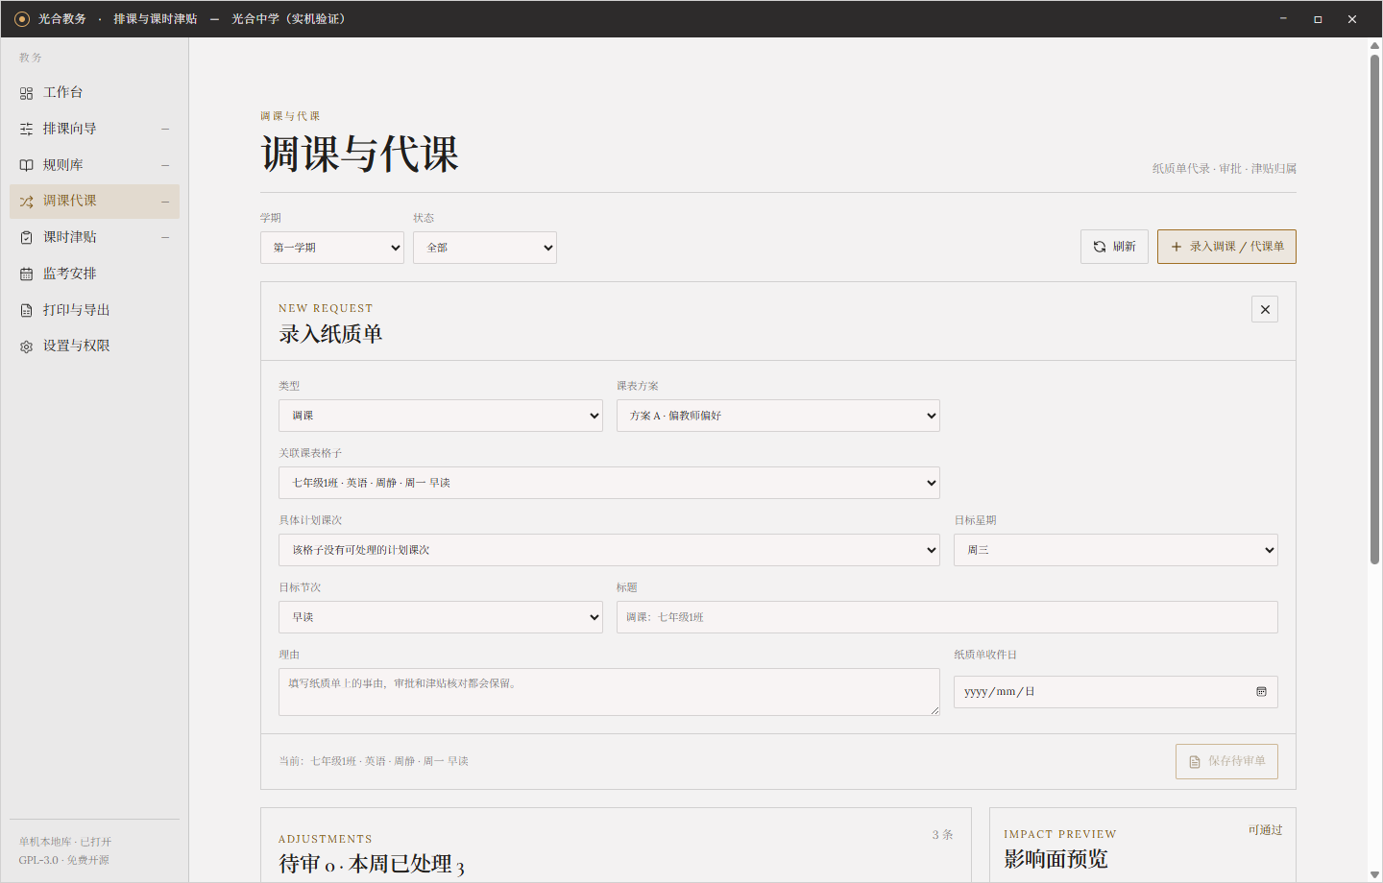
Task: Go to 监考安排 in the sidebar
Action: [x=94, y=274]
